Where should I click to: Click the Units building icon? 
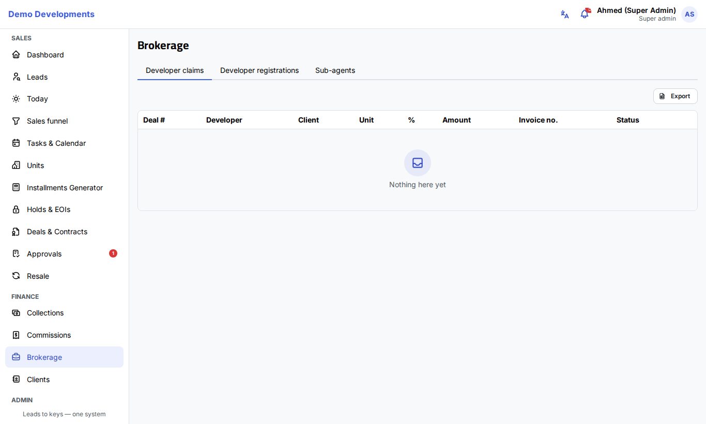pos(16,165)
